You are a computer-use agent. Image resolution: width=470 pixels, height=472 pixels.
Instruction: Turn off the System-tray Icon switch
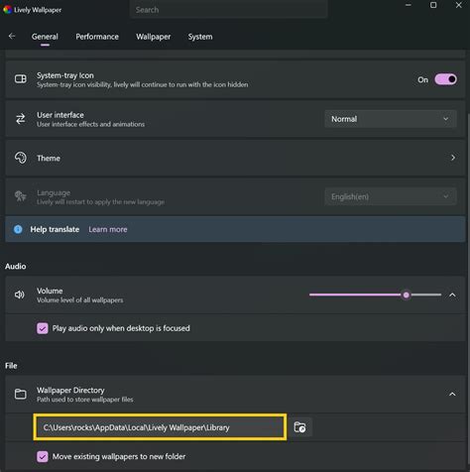pyautogui.click(x=445, y=79)
